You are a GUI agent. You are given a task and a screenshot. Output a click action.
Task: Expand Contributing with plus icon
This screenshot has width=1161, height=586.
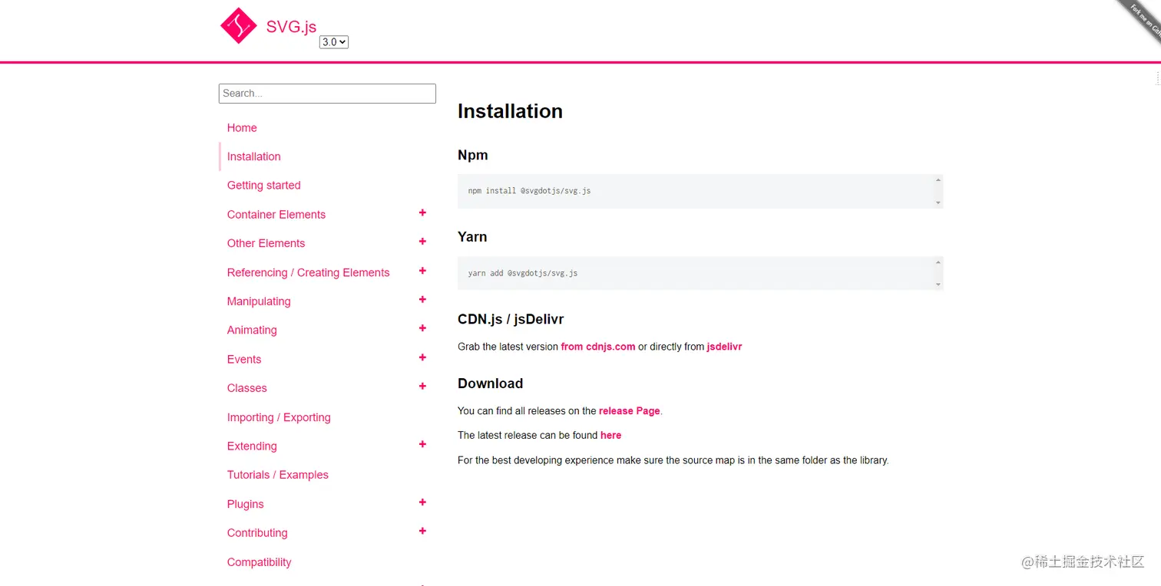(422, 531)
